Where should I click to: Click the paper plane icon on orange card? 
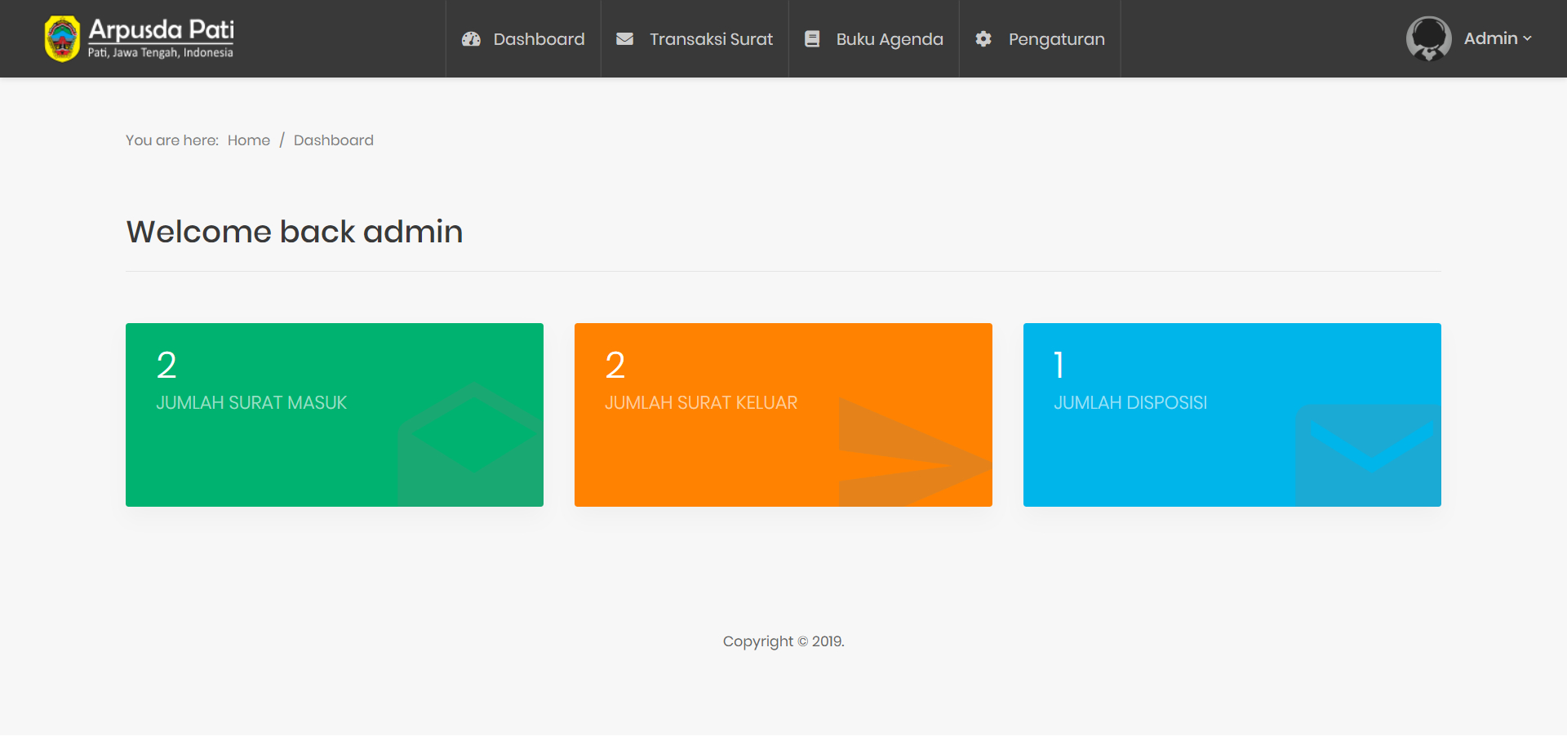click(914, 453)
